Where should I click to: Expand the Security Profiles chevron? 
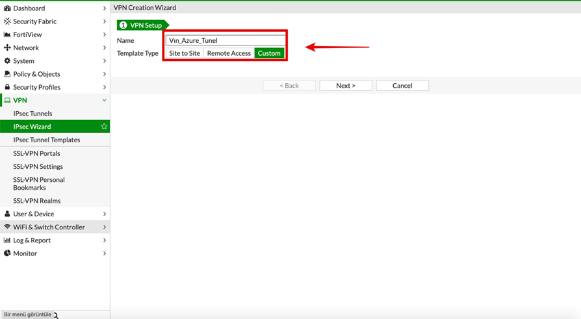pos(105,87)
